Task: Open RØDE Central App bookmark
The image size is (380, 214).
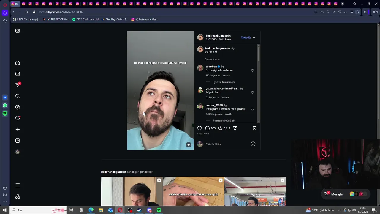Action: click(26, 19)
